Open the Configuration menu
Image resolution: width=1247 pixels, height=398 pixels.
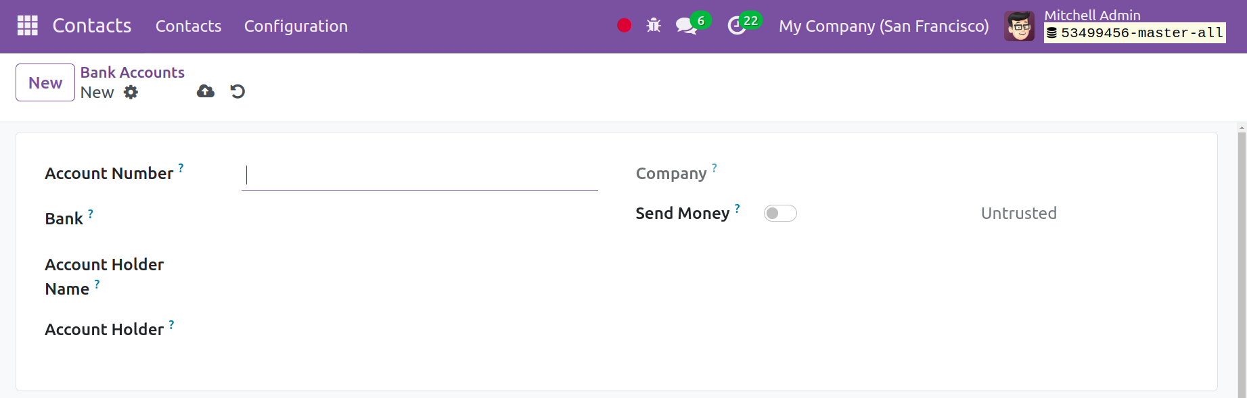point(296,26)
